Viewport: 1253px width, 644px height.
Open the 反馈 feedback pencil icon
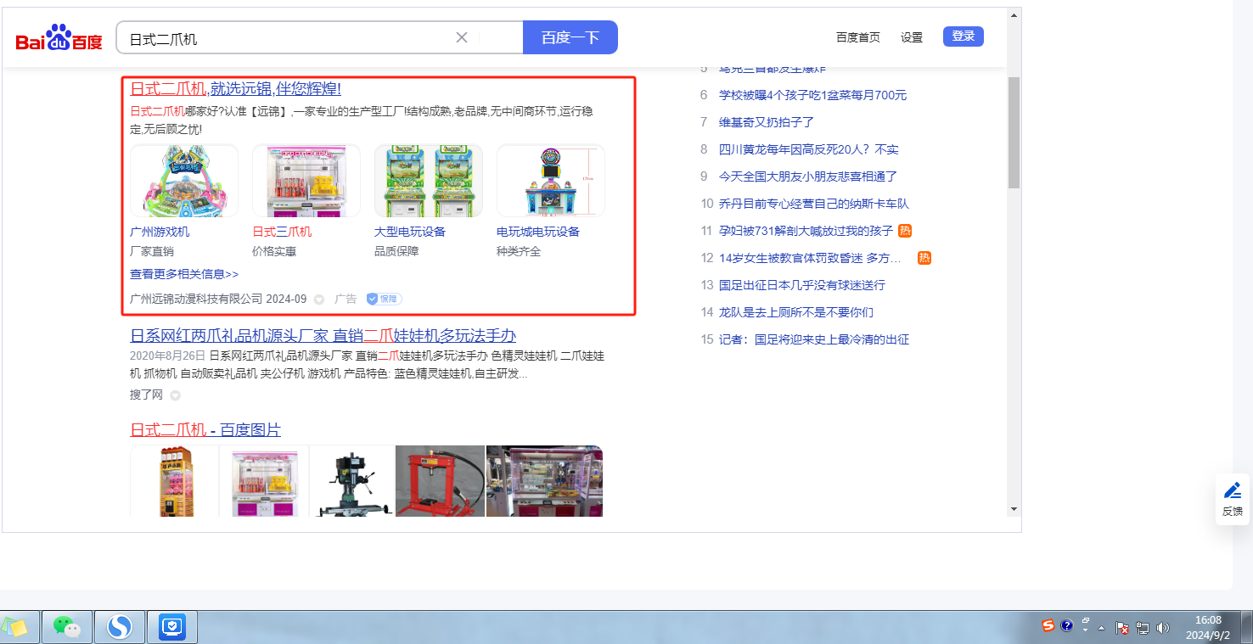[x=1233, y=499]
